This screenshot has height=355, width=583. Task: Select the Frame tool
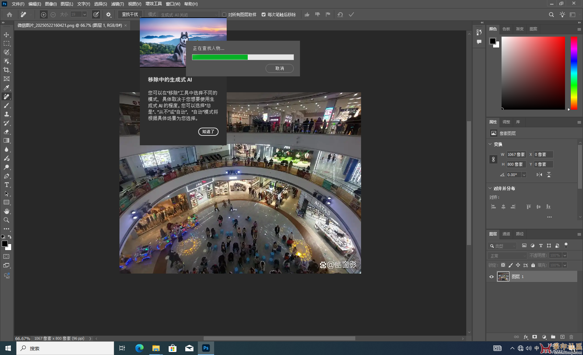point(6,79)
